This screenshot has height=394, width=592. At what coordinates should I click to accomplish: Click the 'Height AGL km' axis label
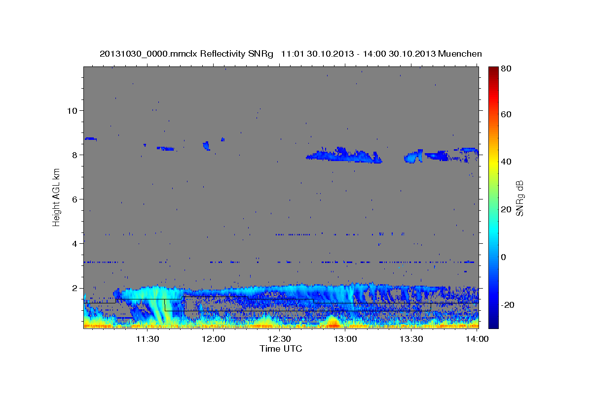coord(57,198)
